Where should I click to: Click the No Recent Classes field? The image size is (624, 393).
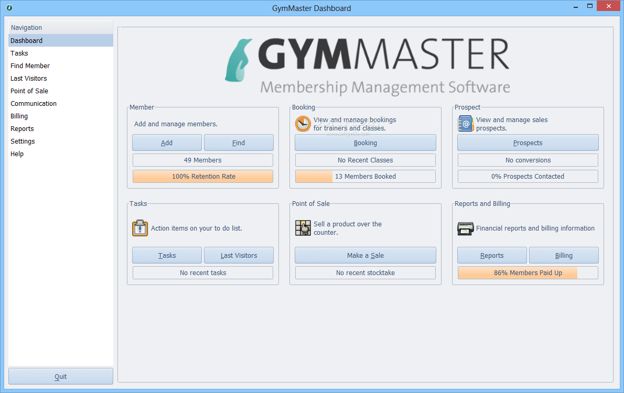[365, 160]
